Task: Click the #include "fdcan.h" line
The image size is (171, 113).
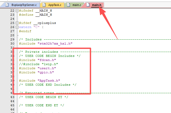Action: tap(38, 60)
